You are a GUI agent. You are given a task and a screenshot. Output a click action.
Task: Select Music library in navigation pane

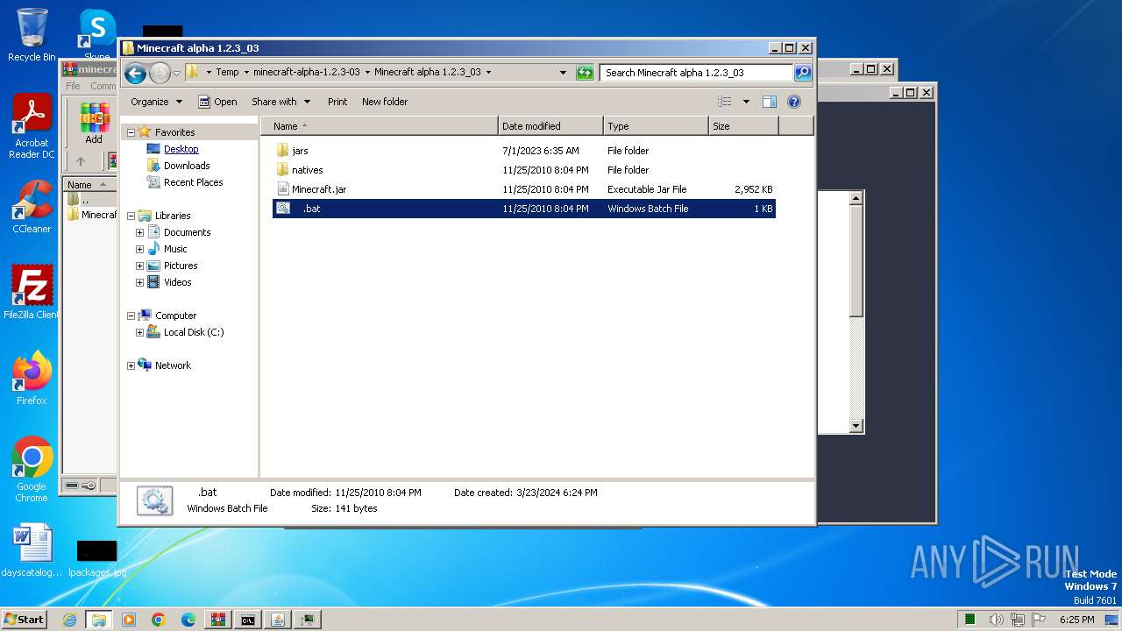(x=175, y=249)
